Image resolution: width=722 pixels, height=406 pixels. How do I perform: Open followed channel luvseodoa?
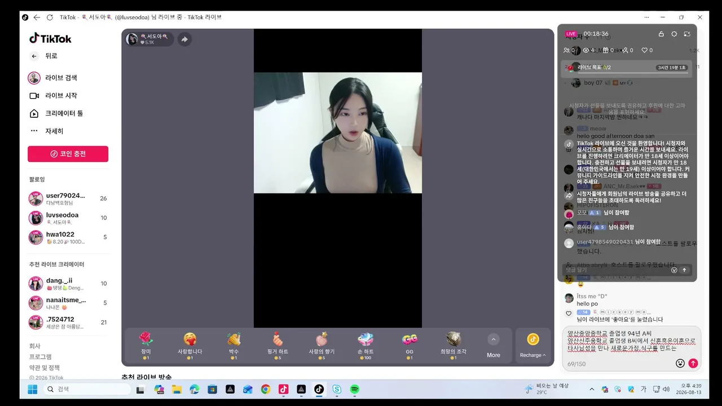pos(68,218)
